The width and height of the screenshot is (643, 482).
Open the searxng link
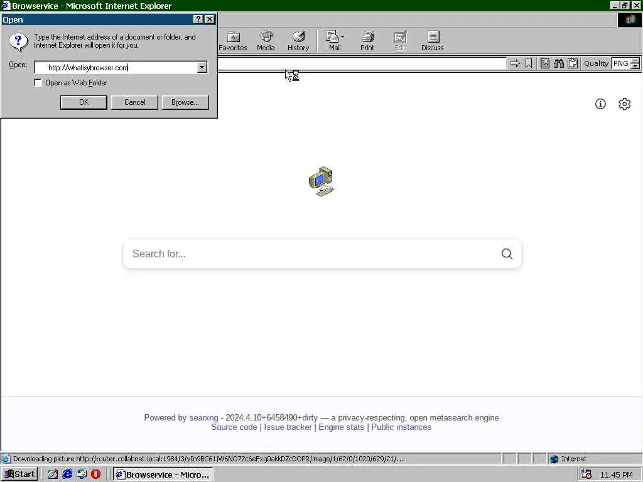point(203,417)
